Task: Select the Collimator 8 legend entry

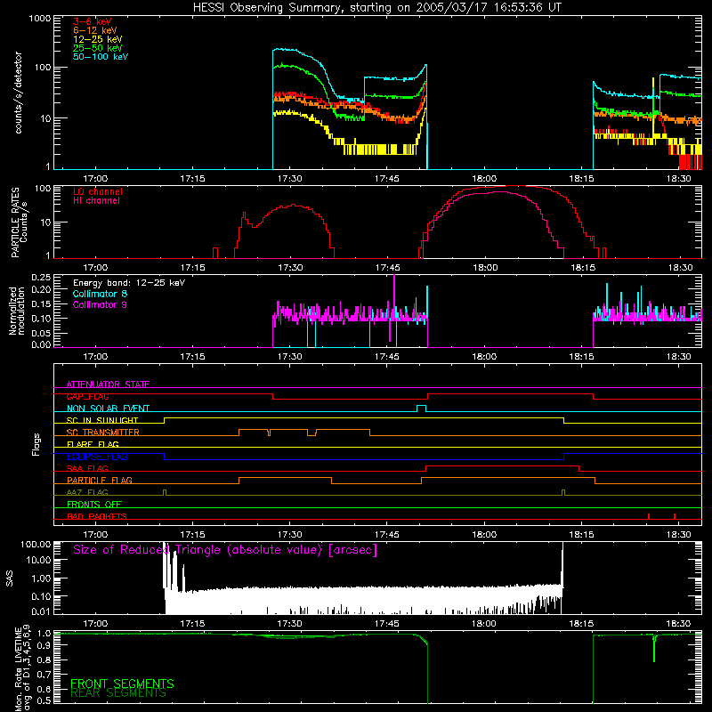Action: (100, 294)
